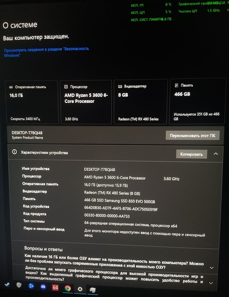This screenshot has height=297, width=229.
Task: Click the green Частота ЦП overlay reading
Action: tap(199, 11)
